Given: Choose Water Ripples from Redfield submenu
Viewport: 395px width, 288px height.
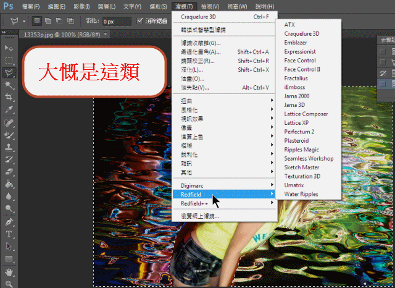Looking at the screenshot, I should pos(301,194).
